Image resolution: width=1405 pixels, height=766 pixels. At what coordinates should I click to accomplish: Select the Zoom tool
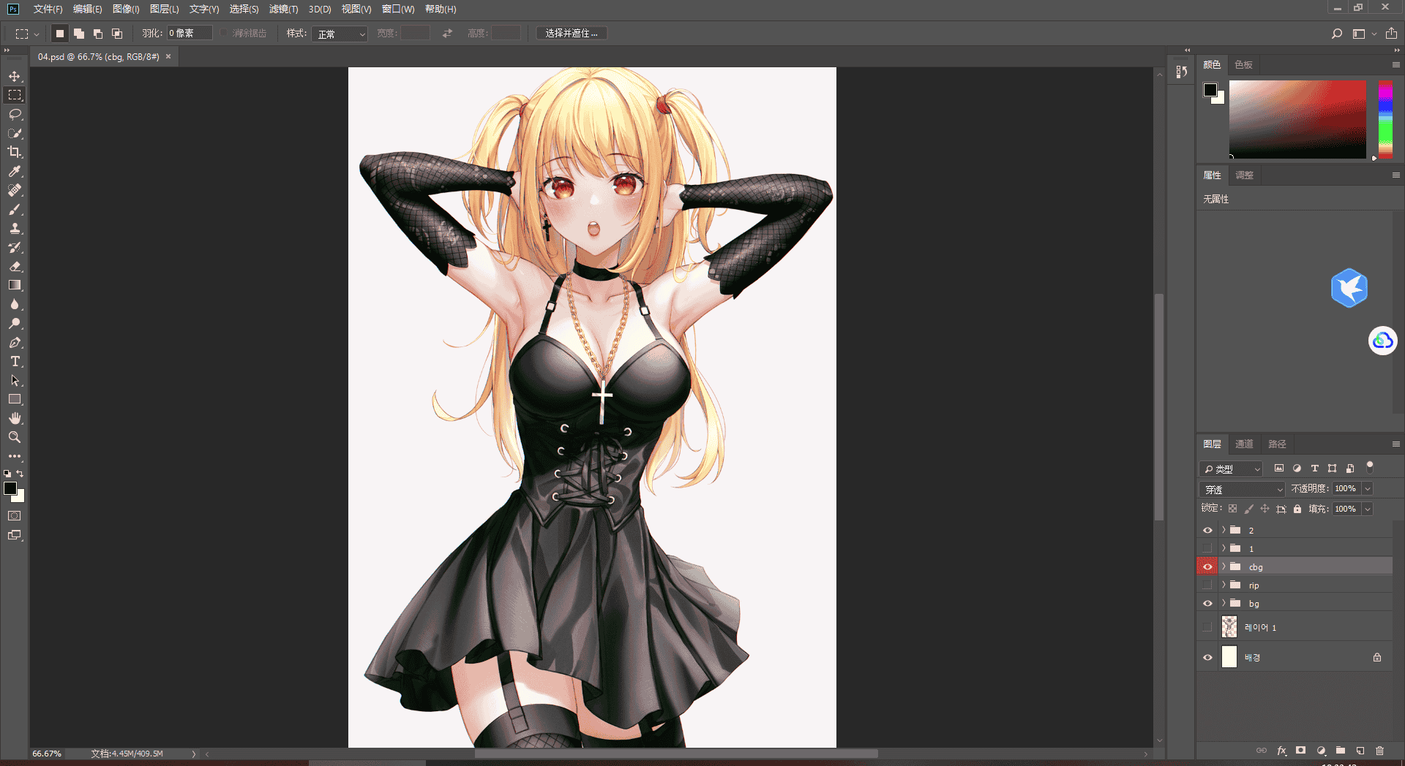click(15, 437)
